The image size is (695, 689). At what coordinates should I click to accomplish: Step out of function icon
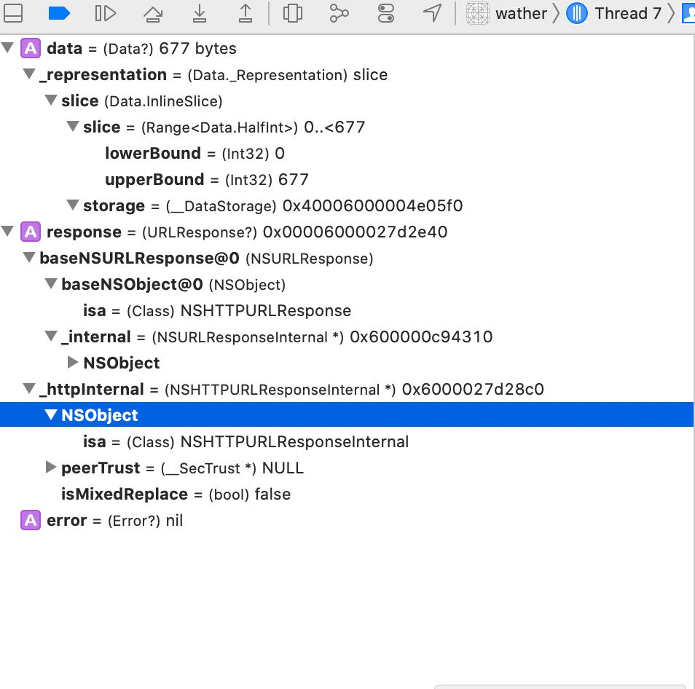[x=245, y=13]
